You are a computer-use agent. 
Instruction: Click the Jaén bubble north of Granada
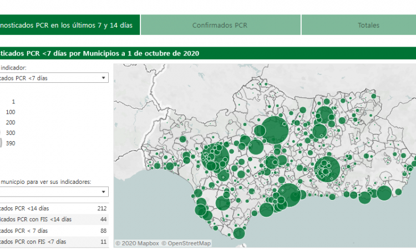pos(319,131)
